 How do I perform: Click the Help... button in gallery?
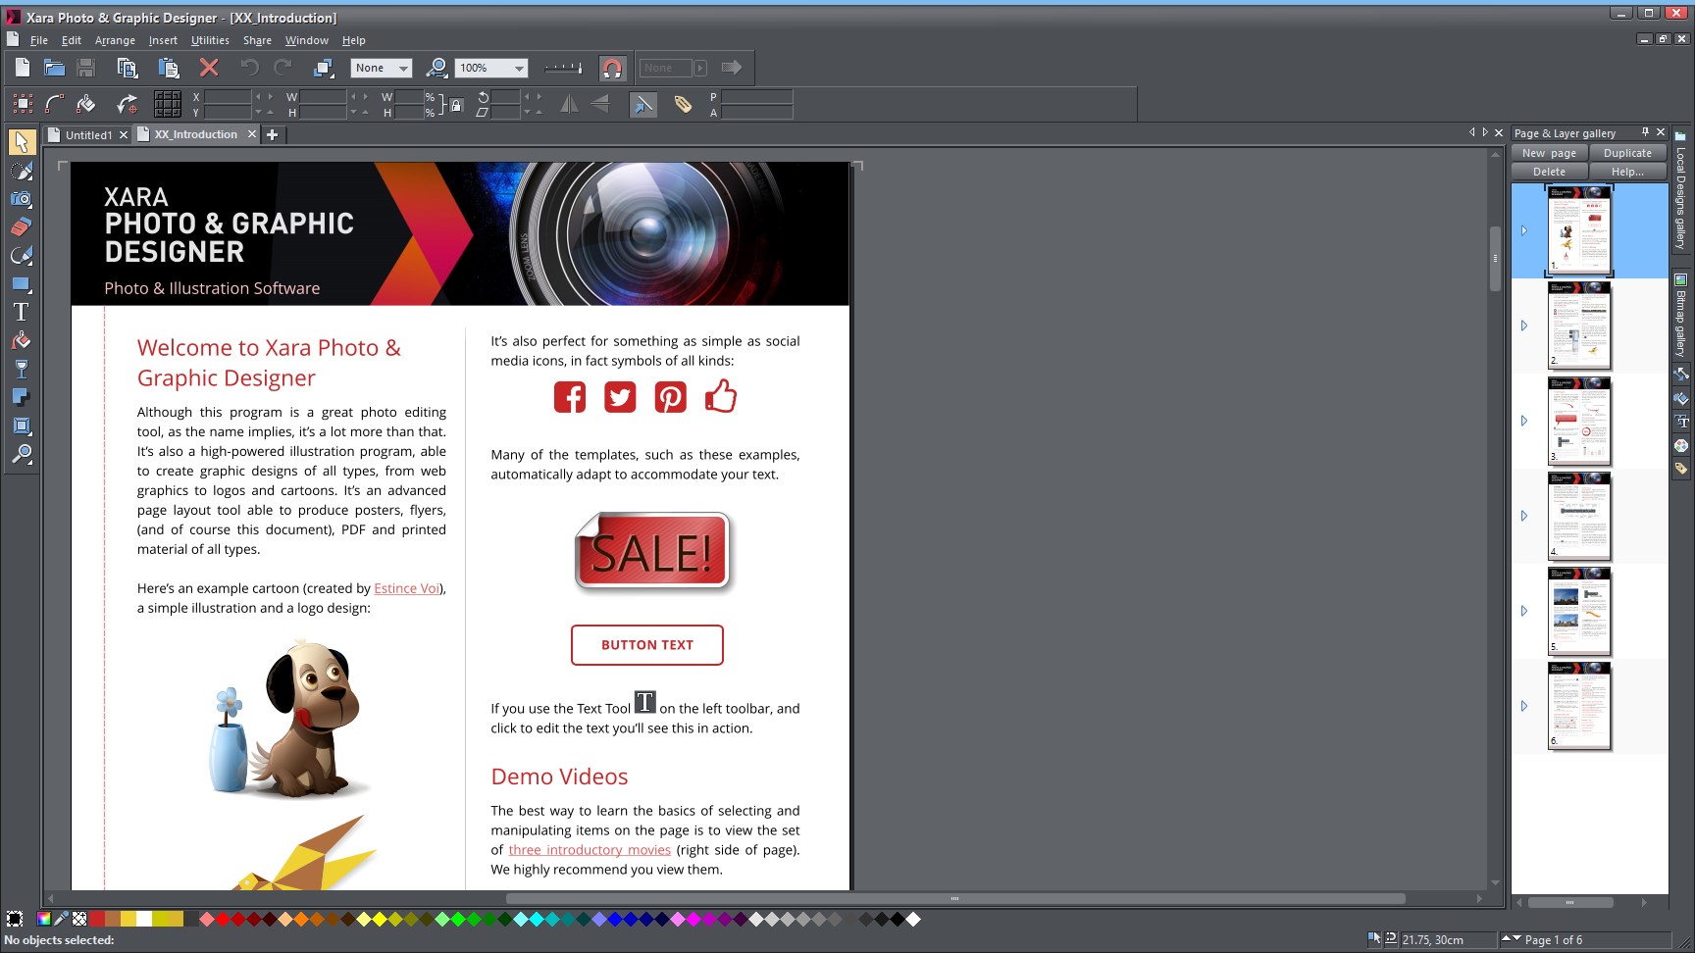click(x=1627, y=172)
